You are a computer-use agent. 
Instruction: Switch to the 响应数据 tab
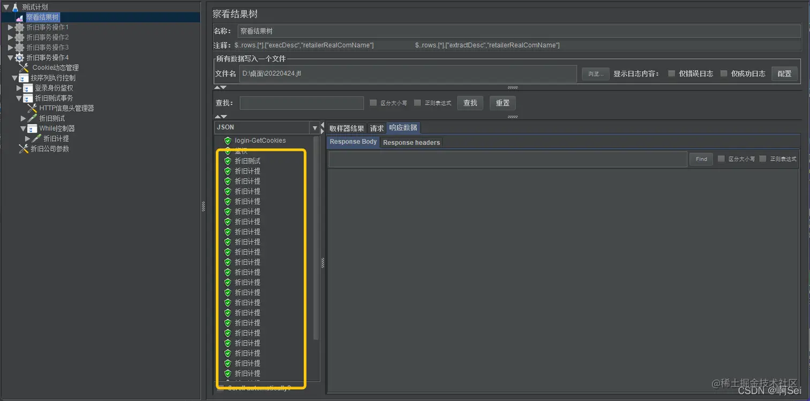[403, 128]
